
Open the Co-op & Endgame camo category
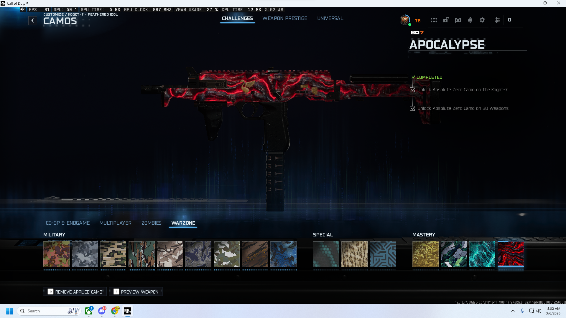point(68,223)
